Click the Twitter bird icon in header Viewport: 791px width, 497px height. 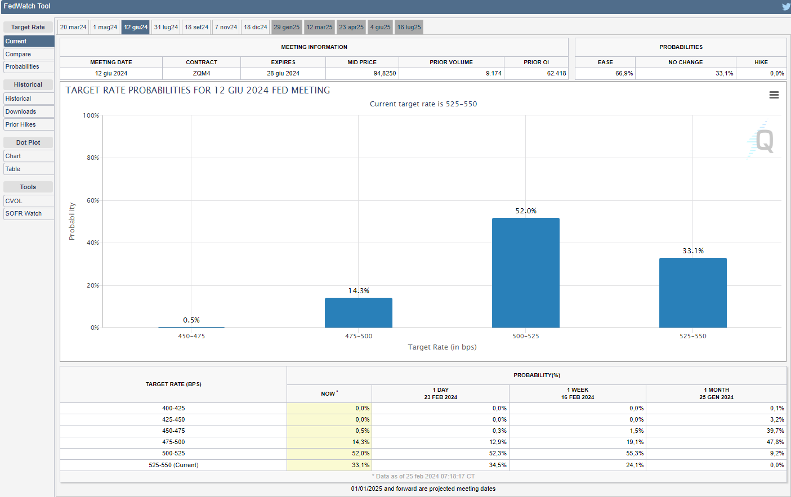786,7
